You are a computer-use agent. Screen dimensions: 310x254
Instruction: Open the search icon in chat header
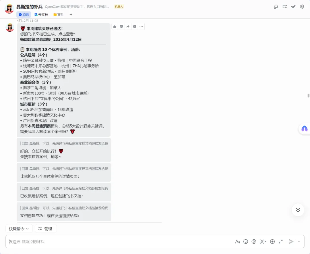(276, 7)
